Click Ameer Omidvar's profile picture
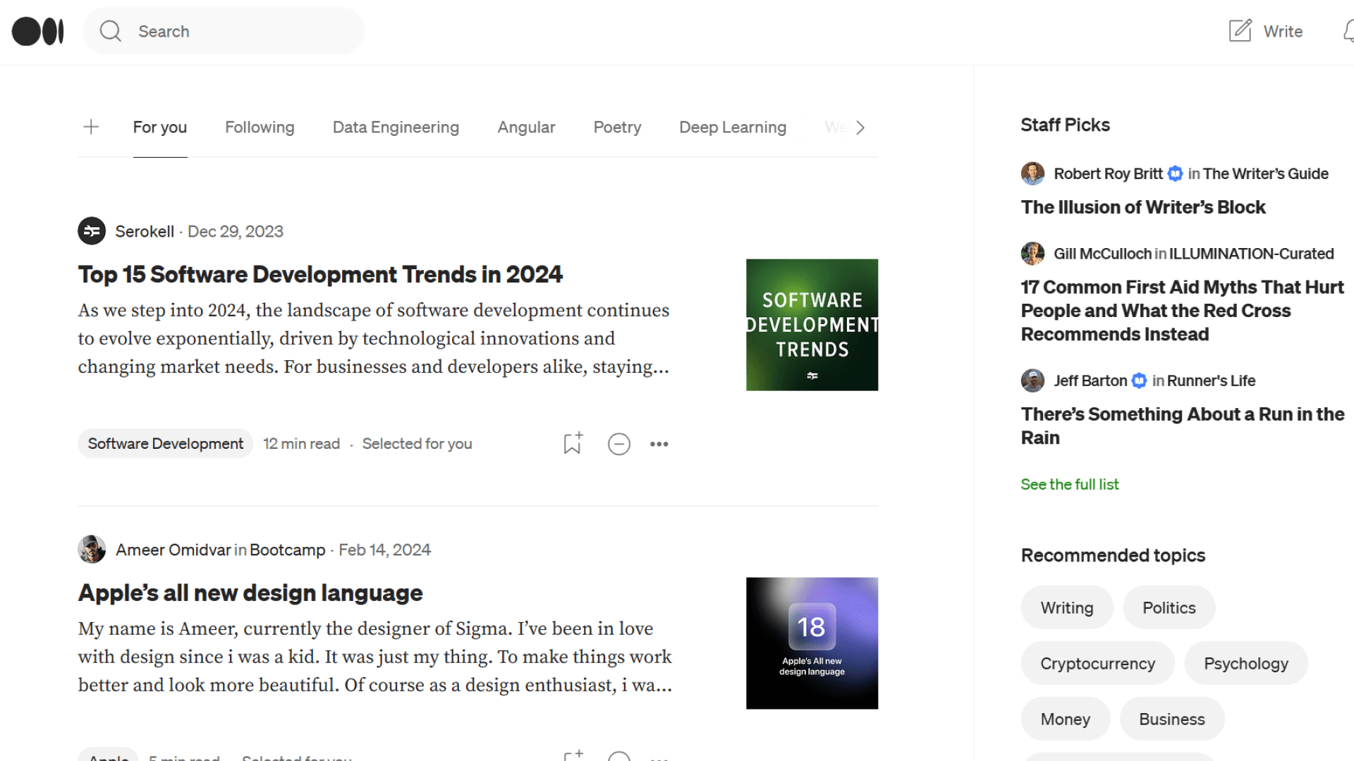The height and width of the screenshot is (761, 1354). [92, 550]
